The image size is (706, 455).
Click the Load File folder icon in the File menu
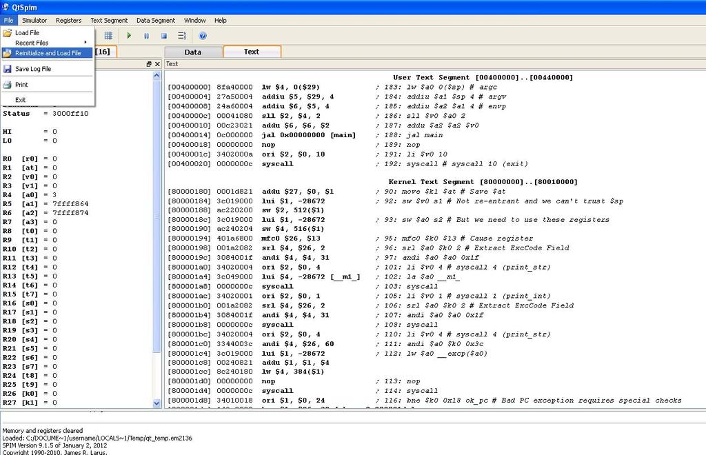(x=7, y=33)
